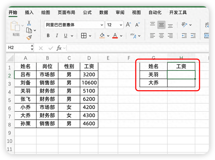This screenshot has height=160, width=215.
Task: Switch to the 页面布局 tab
Action: click(x=67, y=12)
